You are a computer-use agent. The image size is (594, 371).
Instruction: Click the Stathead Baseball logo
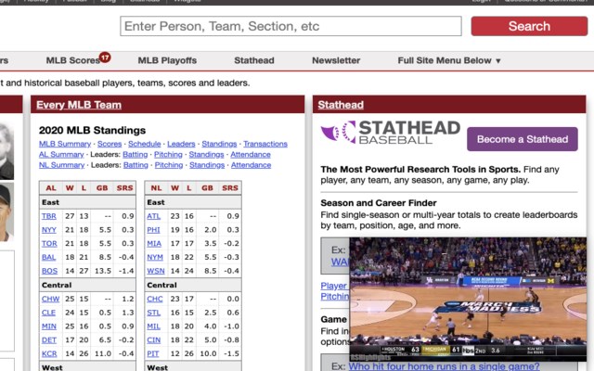tap(390, 133)
